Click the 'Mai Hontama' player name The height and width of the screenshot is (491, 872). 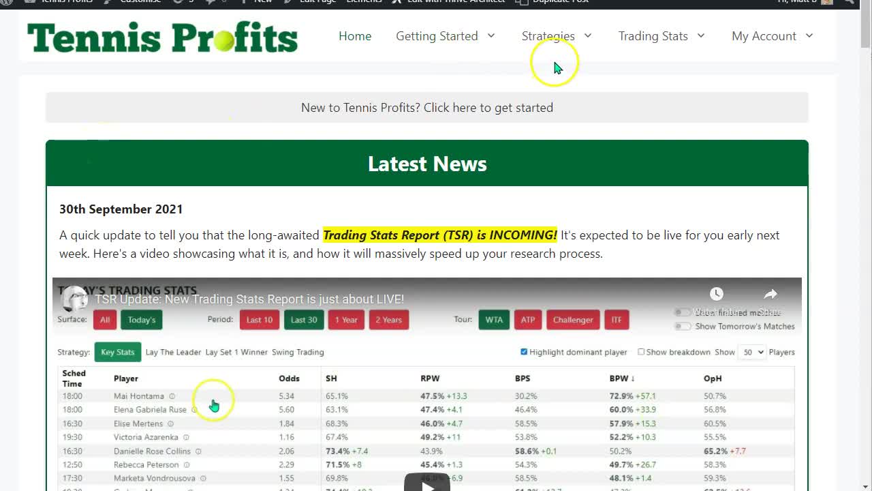point(139,396)
